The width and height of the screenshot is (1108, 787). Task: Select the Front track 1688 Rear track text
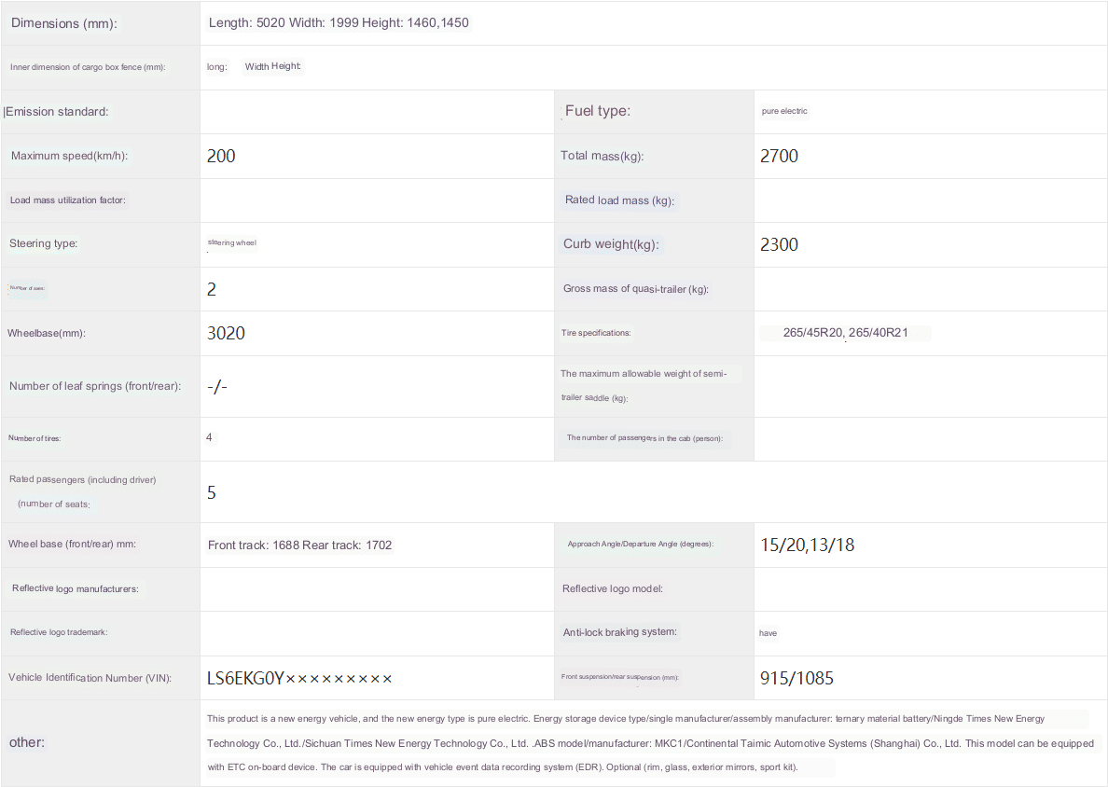(x=299, y=545)
